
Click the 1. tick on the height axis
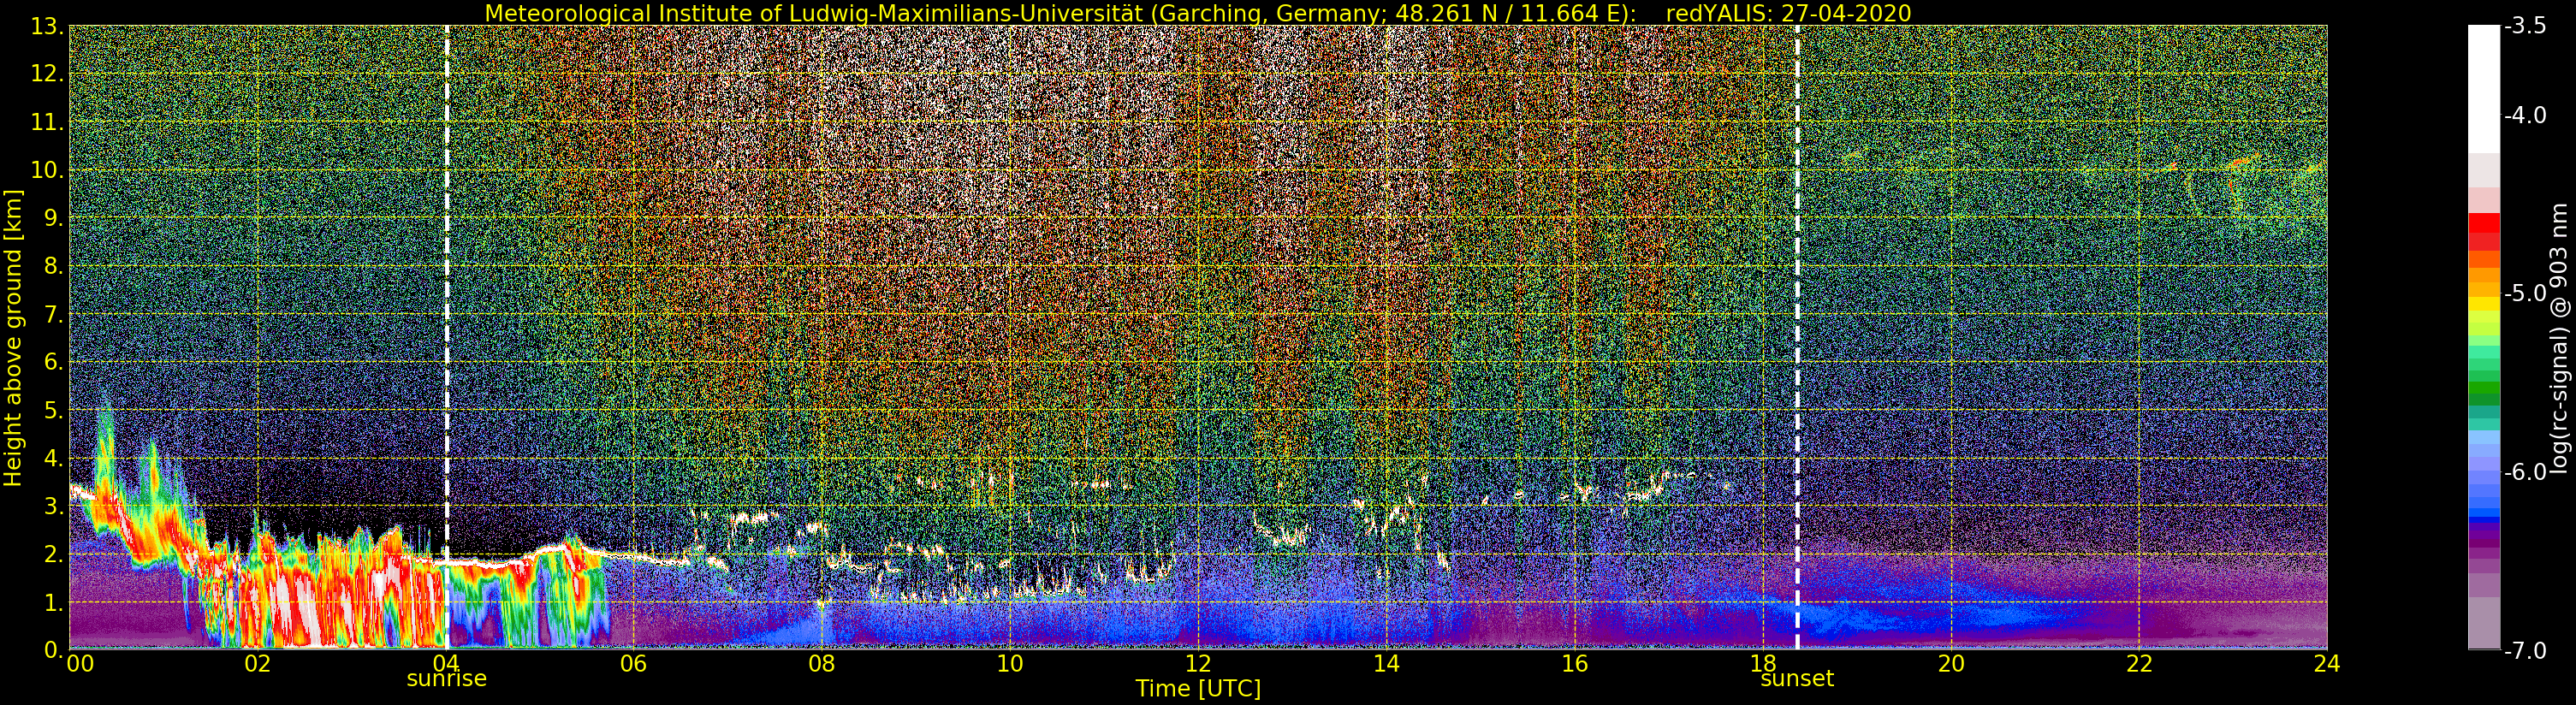(x=53, y=602)
